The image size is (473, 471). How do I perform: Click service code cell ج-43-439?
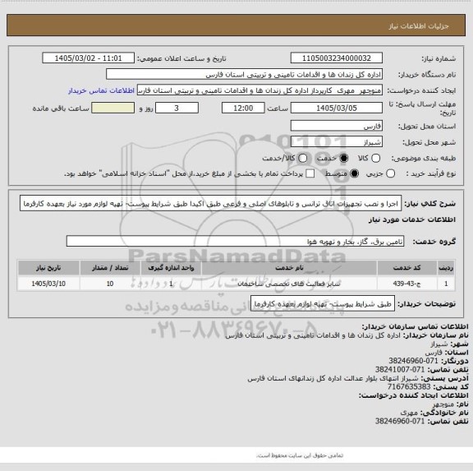(407, 284)
